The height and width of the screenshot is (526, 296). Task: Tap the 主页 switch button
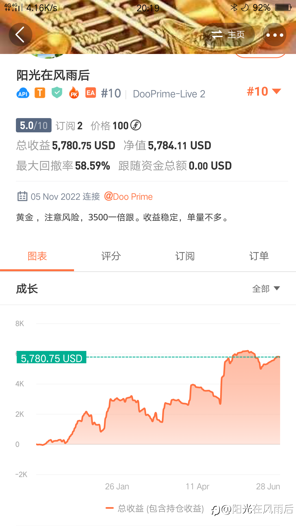point(228,35)
